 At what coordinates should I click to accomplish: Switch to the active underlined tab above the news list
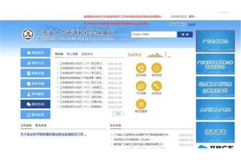coord(59,54)
